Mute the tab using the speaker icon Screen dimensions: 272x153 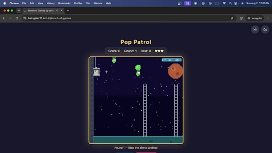(x=57, y=10)
